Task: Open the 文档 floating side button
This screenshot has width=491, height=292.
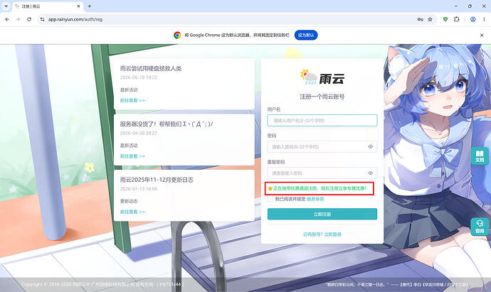Action: 480,156
